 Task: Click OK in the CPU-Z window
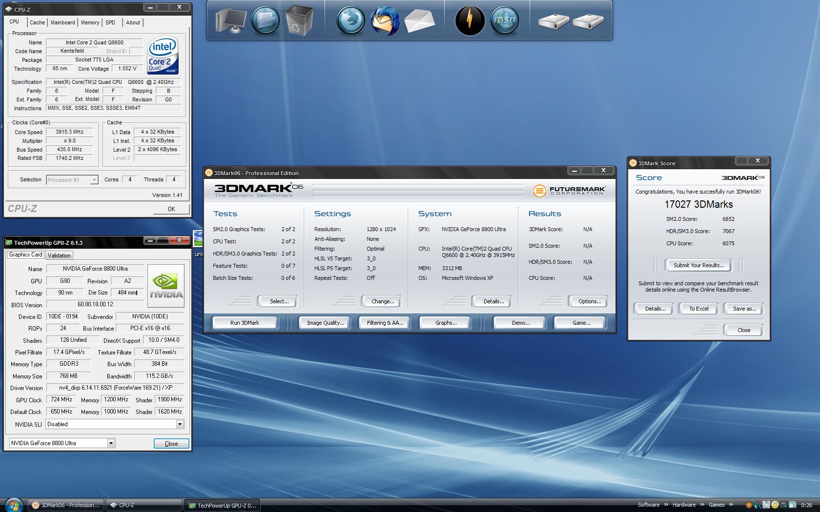[x=171, y=209]
